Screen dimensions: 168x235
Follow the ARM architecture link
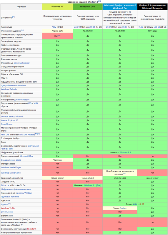click(x=54, y=27)
